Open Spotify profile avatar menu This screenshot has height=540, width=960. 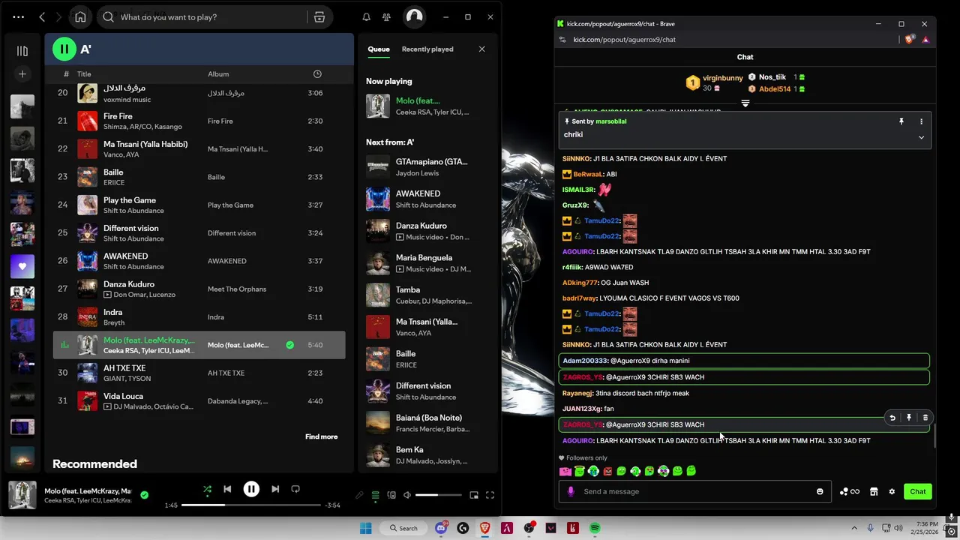click(414, 16)
